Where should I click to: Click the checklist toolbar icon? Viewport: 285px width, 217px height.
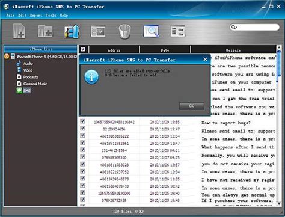click(x=98, y=31)
